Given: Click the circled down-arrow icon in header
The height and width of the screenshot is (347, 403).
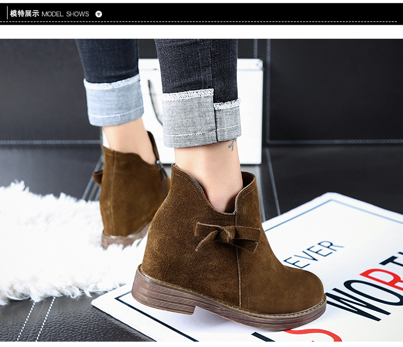Looking at the screenshot, I should coord(98,14).
